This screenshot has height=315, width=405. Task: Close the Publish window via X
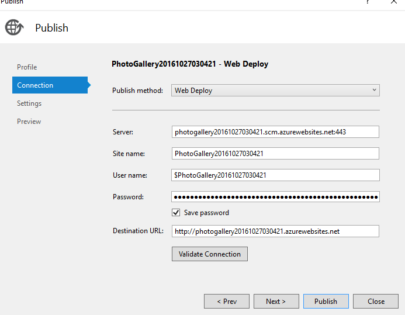pyautogui.click(x=394, y=2)
